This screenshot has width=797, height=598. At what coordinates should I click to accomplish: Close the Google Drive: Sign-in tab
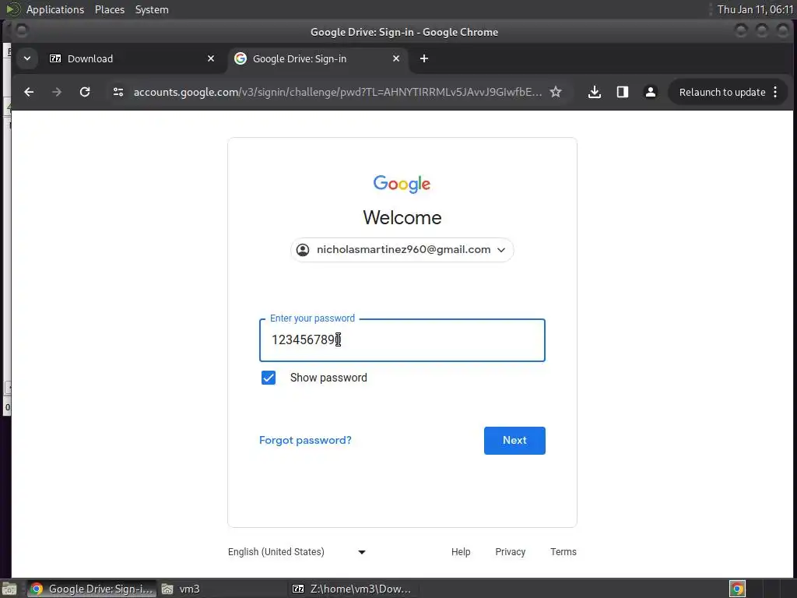(x=396, y=58)
